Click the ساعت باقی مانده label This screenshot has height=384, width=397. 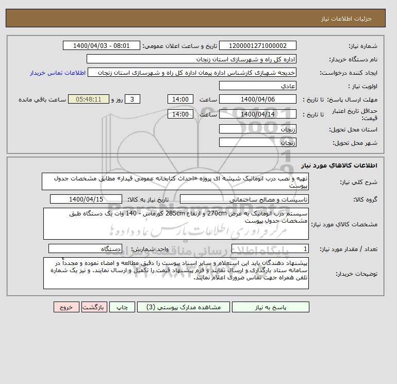42,99
